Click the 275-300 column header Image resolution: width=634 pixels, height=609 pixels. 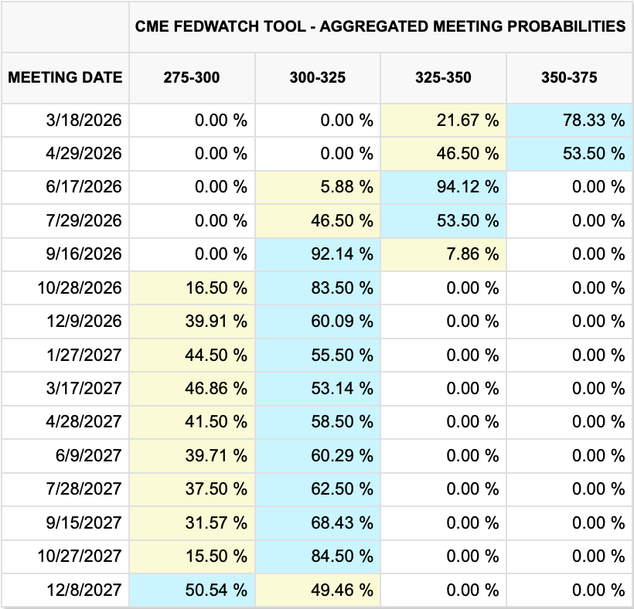192,77
